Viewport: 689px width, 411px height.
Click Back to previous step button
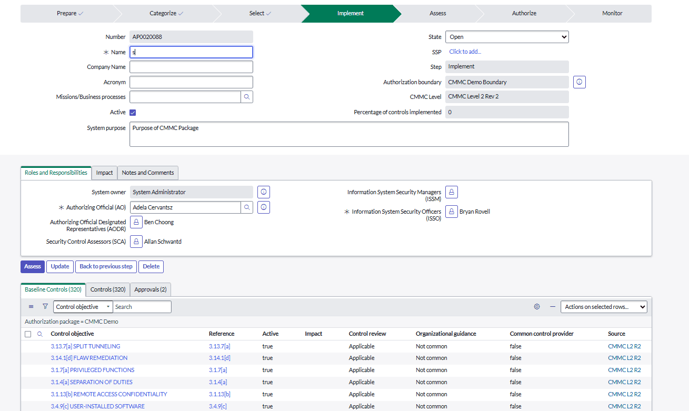click(106, 266)
